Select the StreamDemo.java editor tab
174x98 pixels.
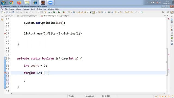[49, 16]
